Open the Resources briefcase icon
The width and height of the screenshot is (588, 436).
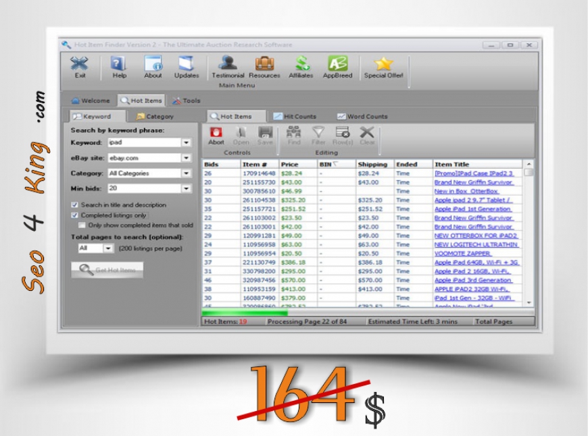[x=264, y=63]
